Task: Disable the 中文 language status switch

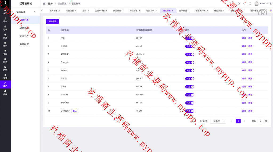Action: point(190,38)
